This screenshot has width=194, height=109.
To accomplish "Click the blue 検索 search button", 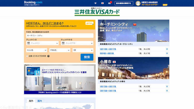I will click(87, 57).
